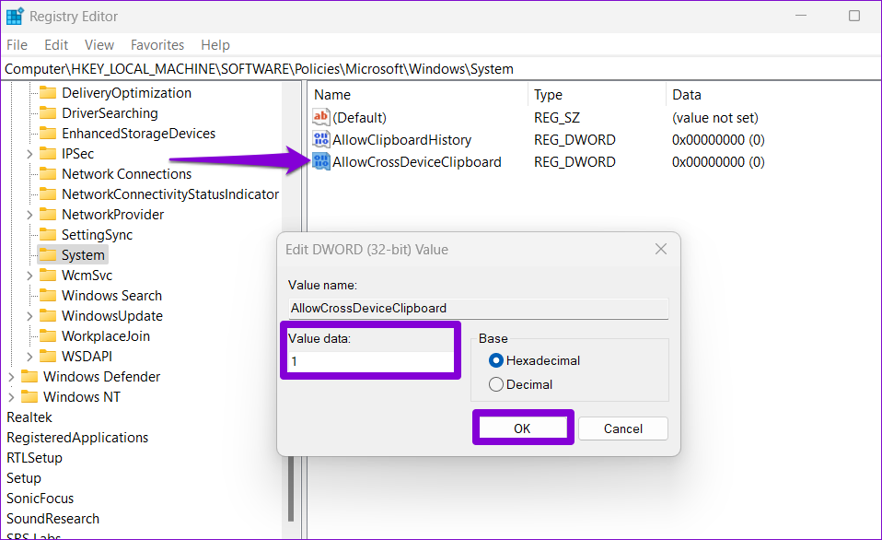Select the SonicFocus key
882x540 pixels.
[40, 499]
